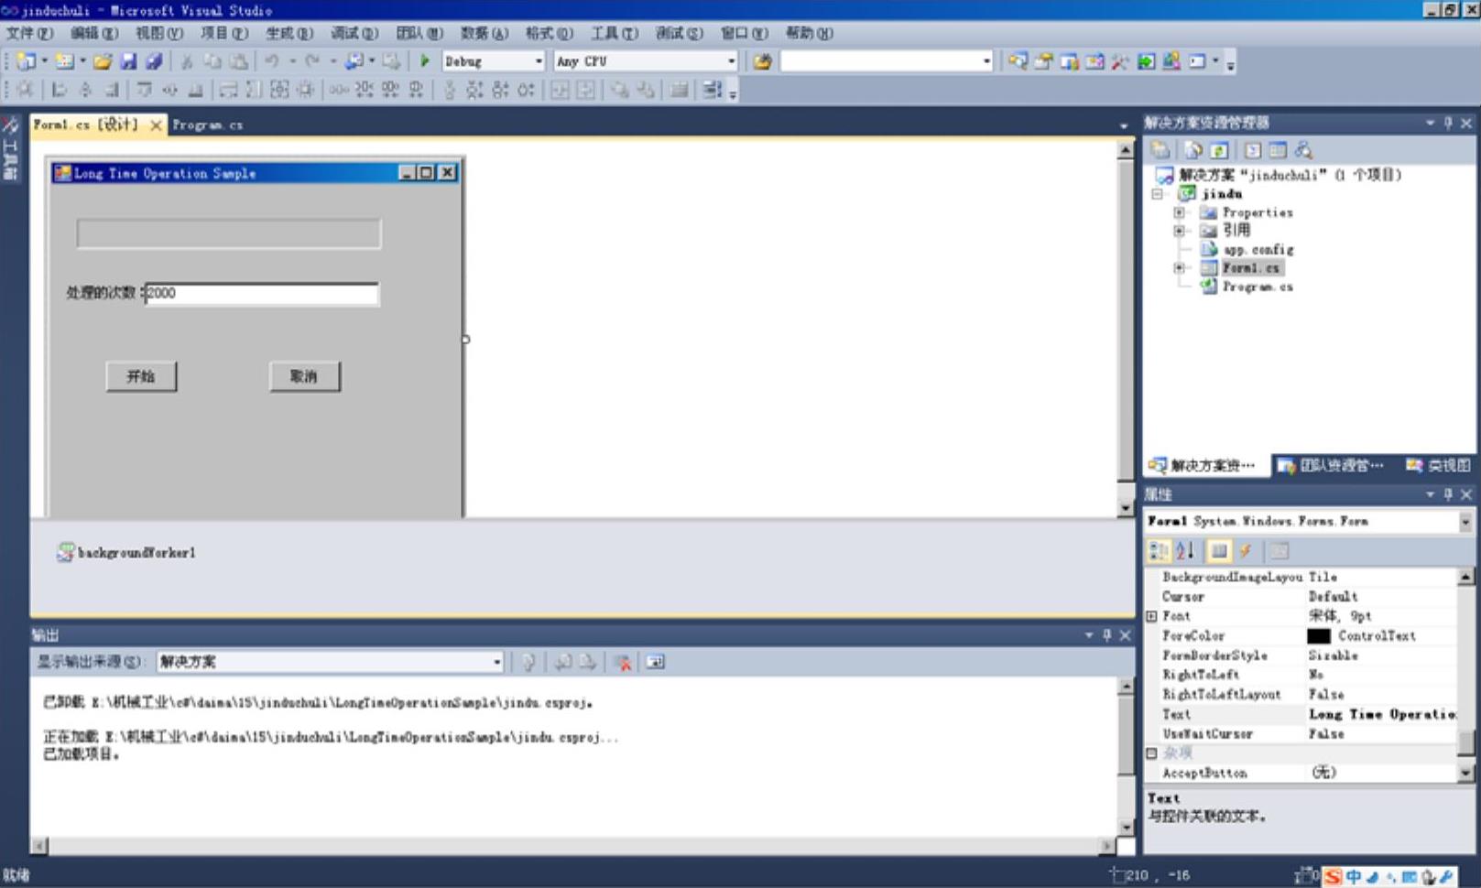Click the Align to Grid layout icon
Viewport: 1481px width, 888px height.
click(x=25, y=90)
